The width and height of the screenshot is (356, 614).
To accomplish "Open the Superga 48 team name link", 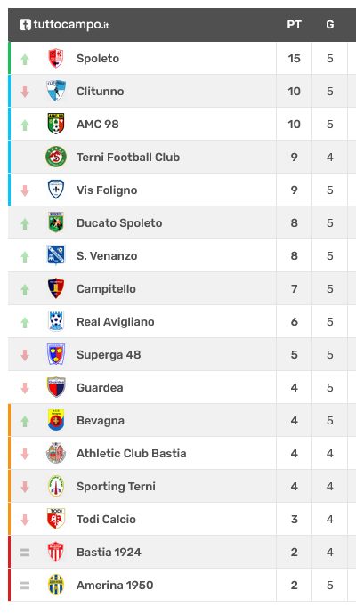I will point(109,354).
